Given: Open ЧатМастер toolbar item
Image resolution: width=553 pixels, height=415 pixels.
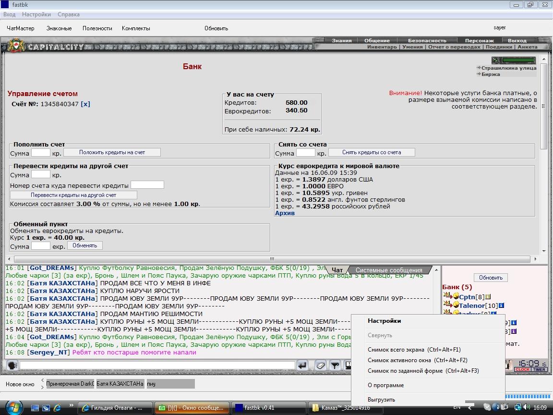Looking at the screenshot, I should click(21, 28).
